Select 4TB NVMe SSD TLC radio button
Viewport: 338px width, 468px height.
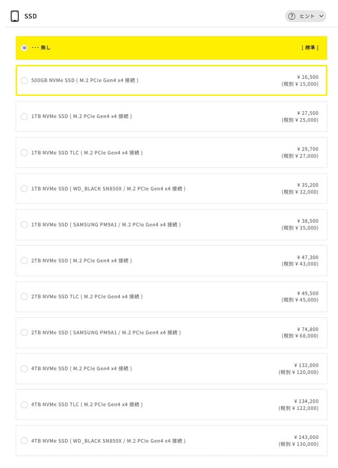tap(24, 404)
